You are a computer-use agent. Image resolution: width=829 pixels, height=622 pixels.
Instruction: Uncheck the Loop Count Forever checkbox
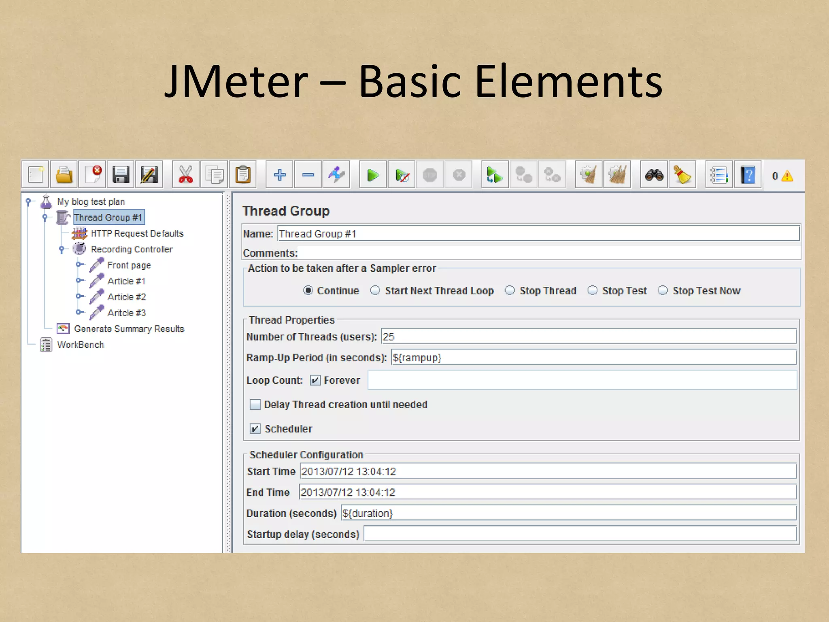click(x=315, y=380)
